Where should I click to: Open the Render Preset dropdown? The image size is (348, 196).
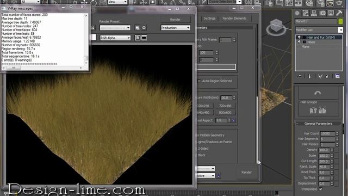point(115,28)
